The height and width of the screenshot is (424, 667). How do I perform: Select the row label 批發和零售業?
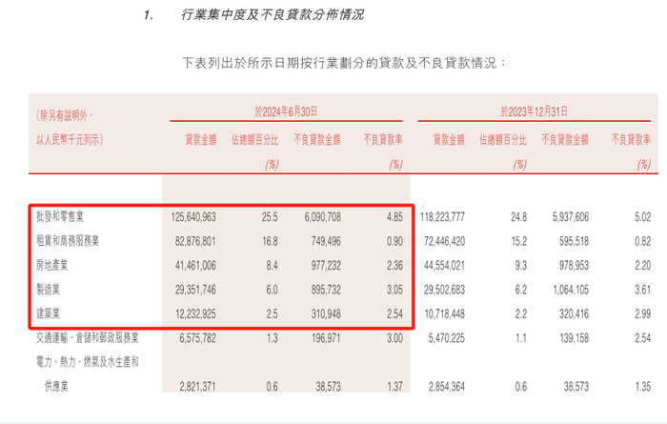pos(59,217)
